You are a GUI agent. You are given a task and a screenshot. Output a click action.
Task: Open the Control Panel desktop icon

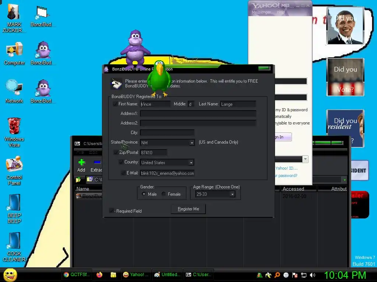14,170
